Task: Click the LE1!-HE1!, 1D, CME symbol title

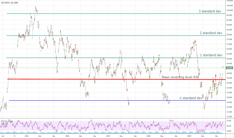Action: pos(10,3)
